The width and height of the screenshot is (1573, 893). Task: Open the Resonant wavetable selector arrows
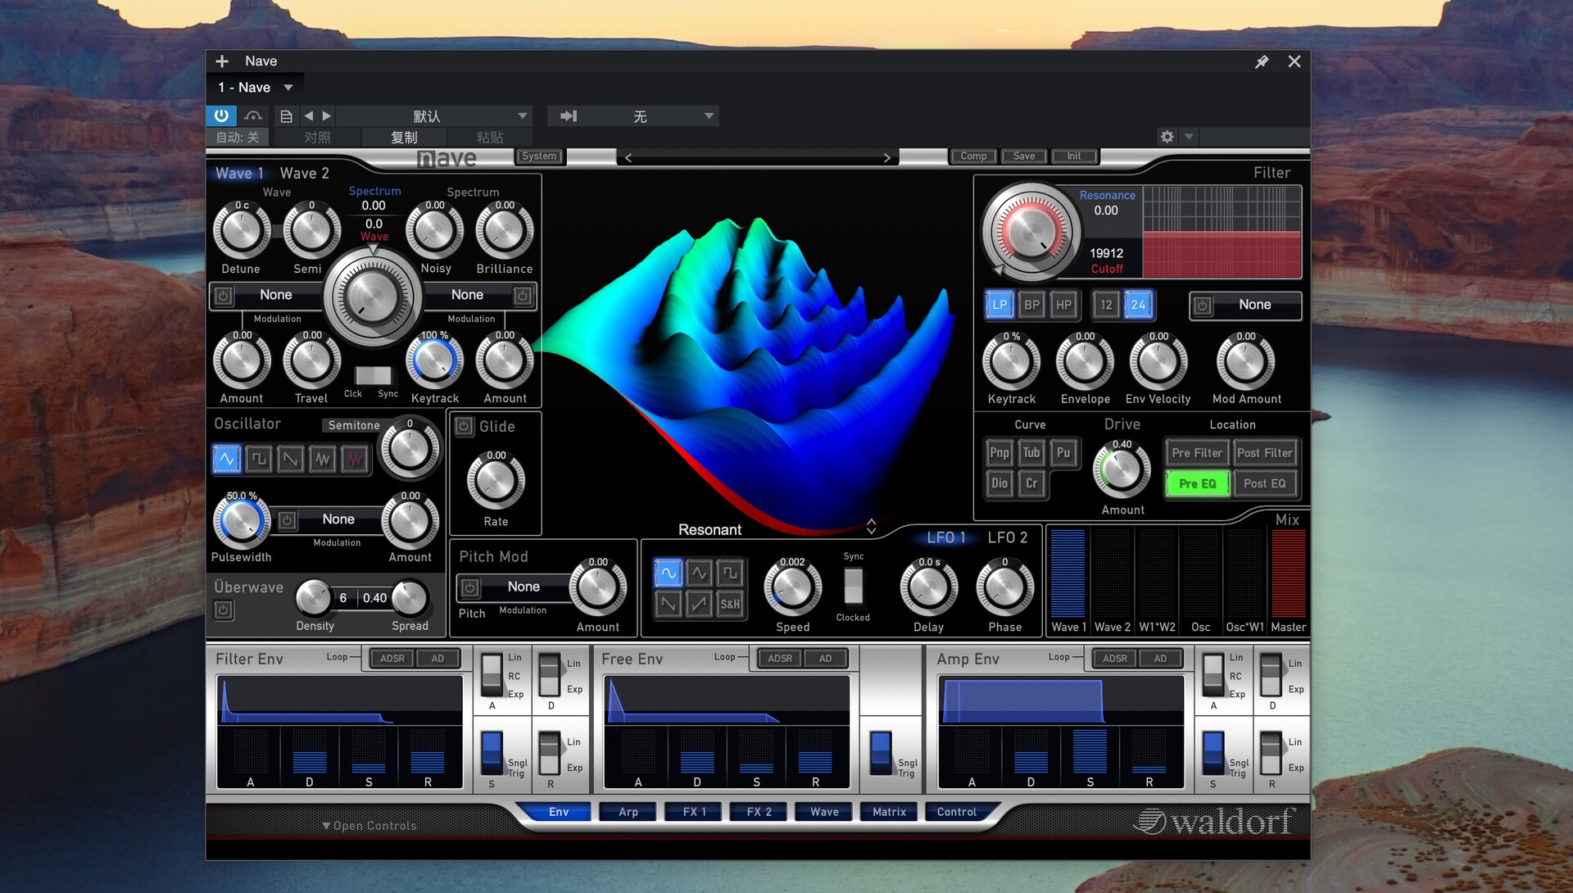(x=871, y=527)
